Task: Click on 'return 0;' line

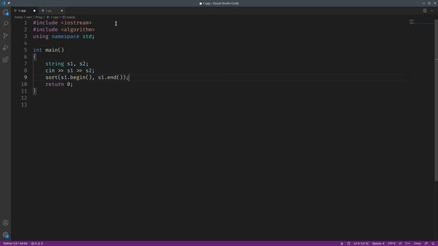Action: pyautogui.click(x=59, y=84)
